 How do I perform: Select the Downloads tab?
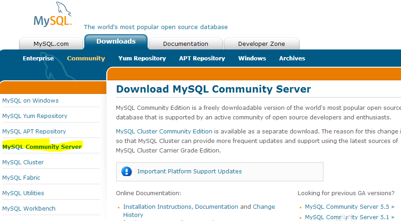[116, 41]
